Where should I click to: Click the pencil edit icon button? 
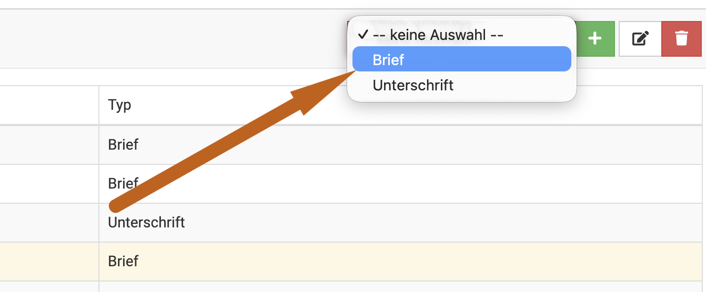click(x=640, y=38)
